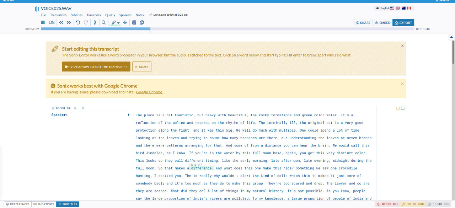Click the Export button
Viewport: 455px width, 208px height.
click(x=403, y=22)
